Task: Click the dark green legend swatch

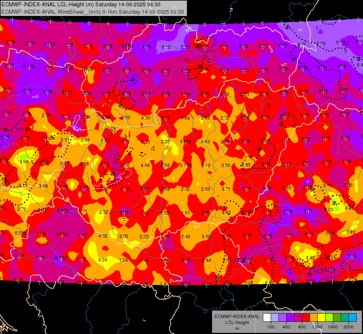Action: pyautogui.click(x=337, y=318)
